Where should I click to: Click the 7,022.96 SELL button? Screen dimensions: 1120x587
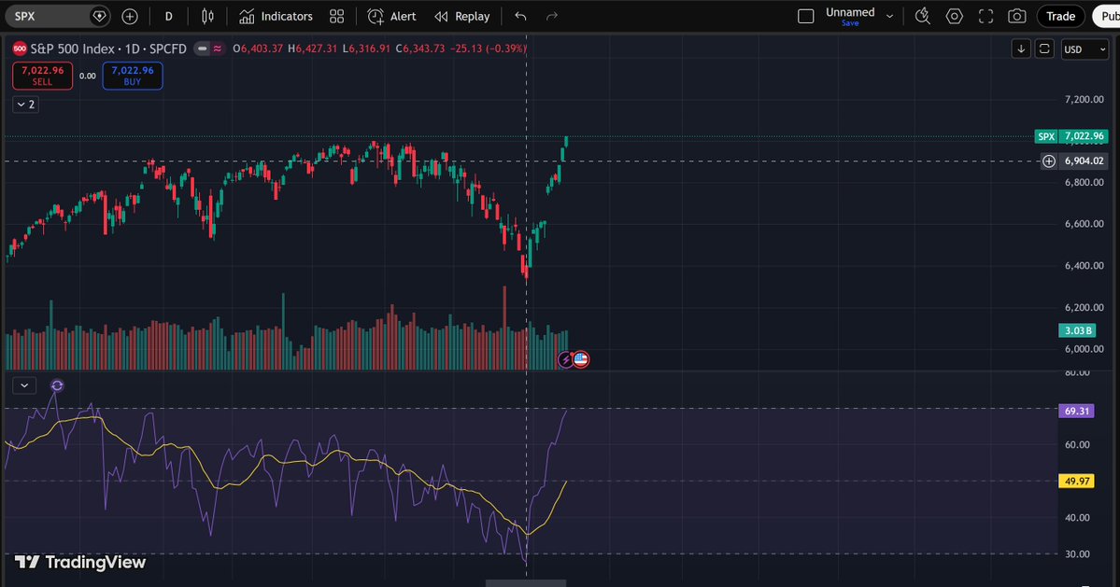pos(42,76)
